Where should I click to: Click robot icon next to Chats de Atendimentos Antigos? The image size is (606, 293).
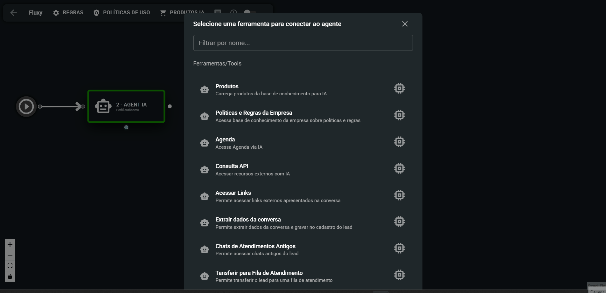[205, 249]
